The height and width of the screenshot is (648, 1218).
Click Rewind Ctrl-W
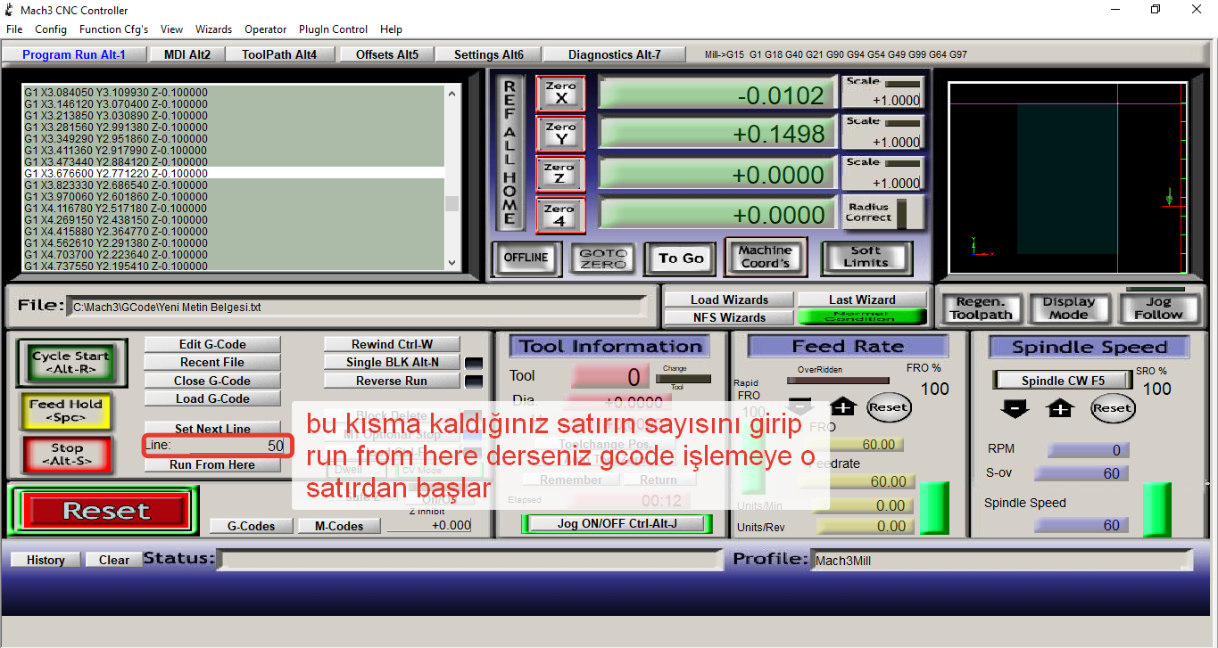click(x=392, y=344)
